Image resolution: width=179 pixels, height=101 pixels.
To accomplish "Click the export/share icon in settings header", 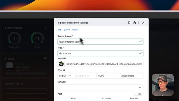I will click(135, 23).
